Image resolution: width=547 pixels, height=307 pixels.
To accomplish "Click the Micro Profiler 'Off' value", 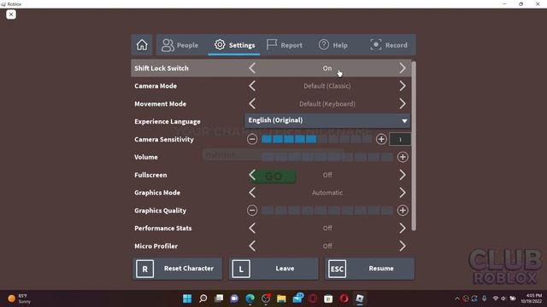I will pyautogui.click(x=327, y=246).
